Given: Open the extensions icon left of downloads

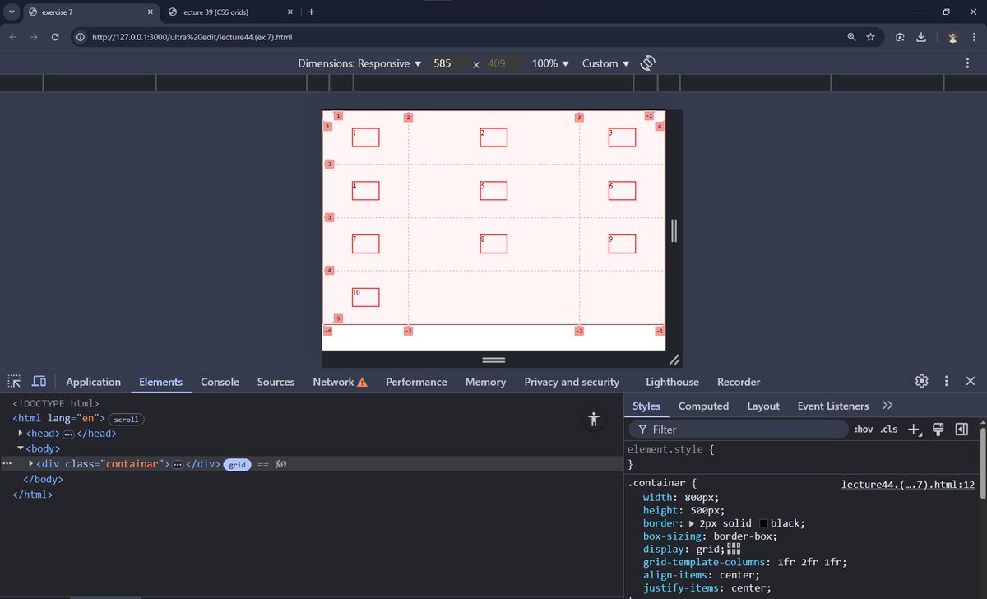Looking at the screenshot, I should pyautogui.click(x=900, y=37).
